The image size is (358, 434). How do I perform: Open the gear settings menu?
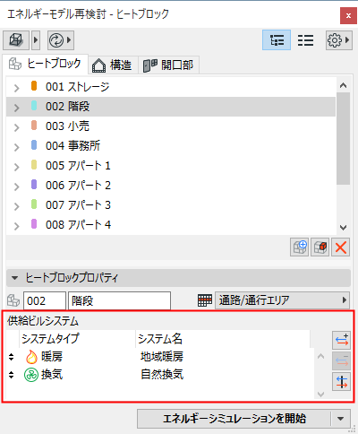(339, 39)
